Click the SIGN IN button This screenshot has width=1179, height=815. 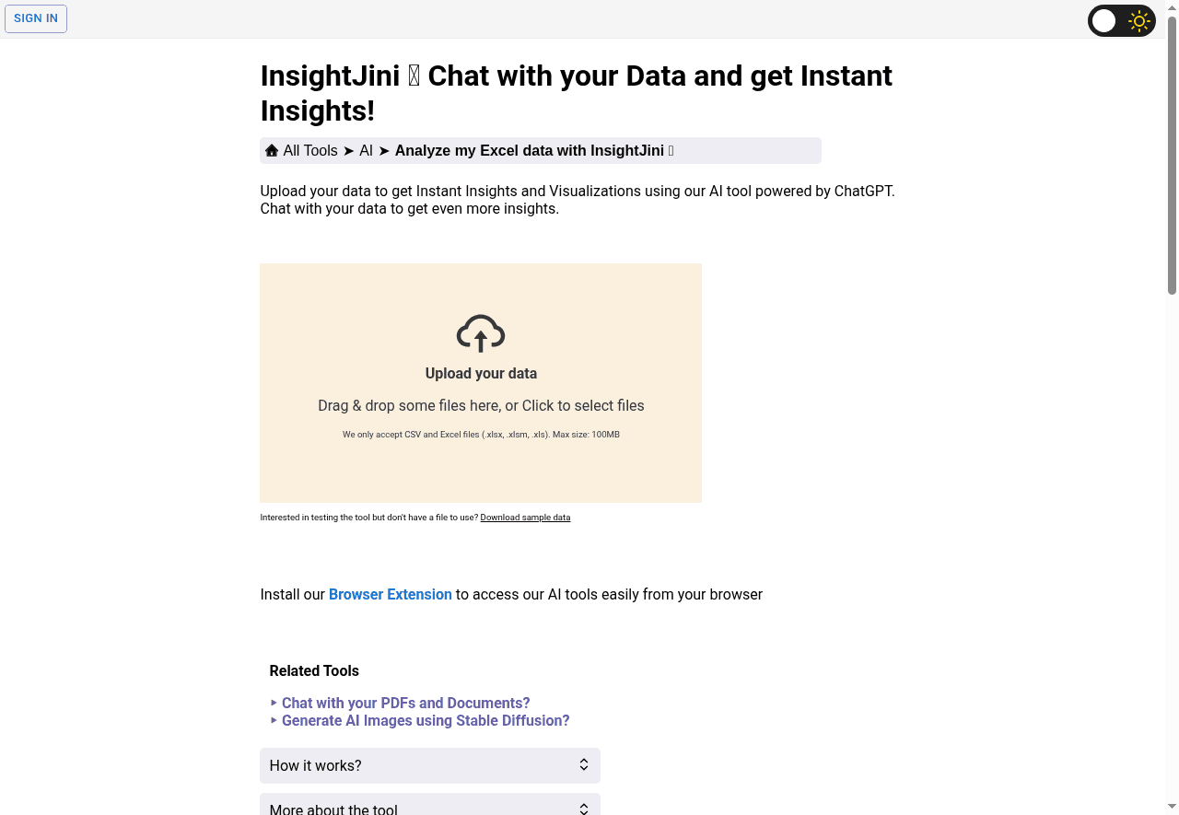pos(36,17)
